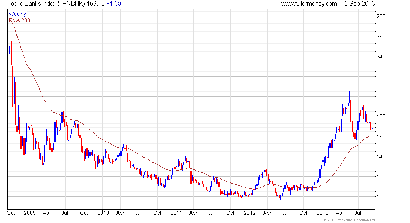Click the 'Apr' label following 2013
The height and width of the screenshot is (223, 410).
340,213
